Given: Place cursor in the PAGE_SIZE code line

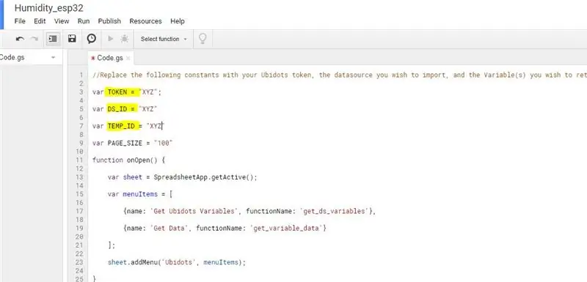Looking at the screenshot, I should tap(133, 143).
